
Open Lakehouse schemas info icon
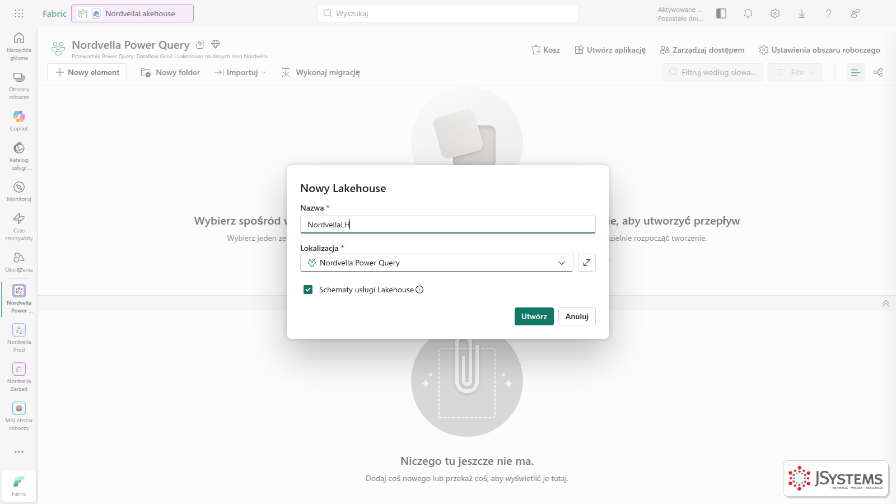point(419,290)
